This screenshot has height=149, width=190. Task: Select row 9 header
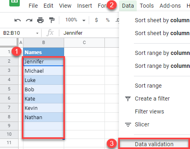coord(9,126)
